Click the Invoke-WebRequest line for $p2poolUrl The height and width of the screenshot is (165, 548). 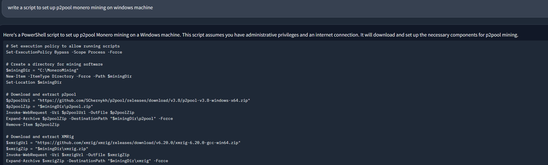(70, 113)
